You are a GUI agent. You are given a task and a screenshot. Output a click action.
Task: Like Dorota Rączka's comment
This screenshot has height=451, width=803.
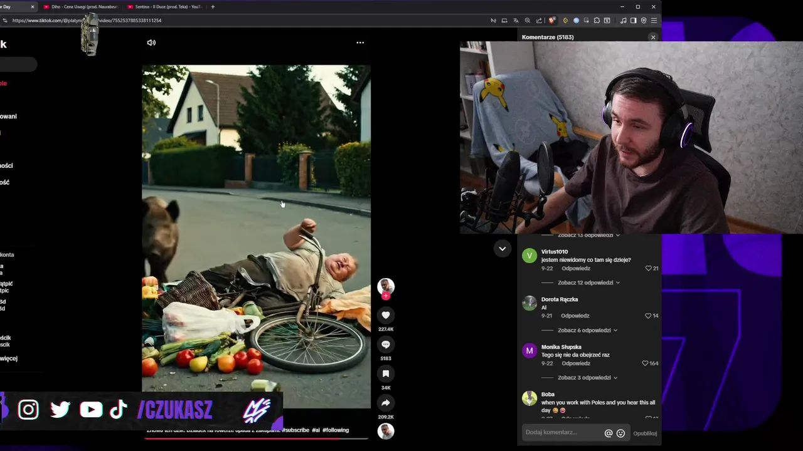tap(648, 316)
